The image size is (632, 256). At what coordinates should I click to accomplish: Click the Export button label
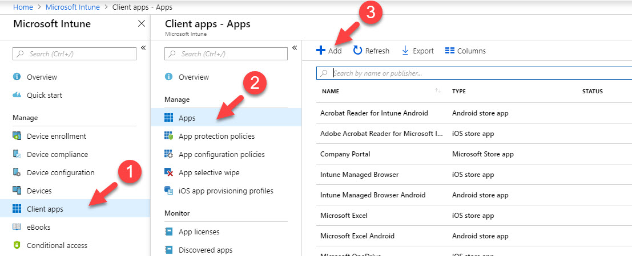pyautogui.click(x=423, y=51)
